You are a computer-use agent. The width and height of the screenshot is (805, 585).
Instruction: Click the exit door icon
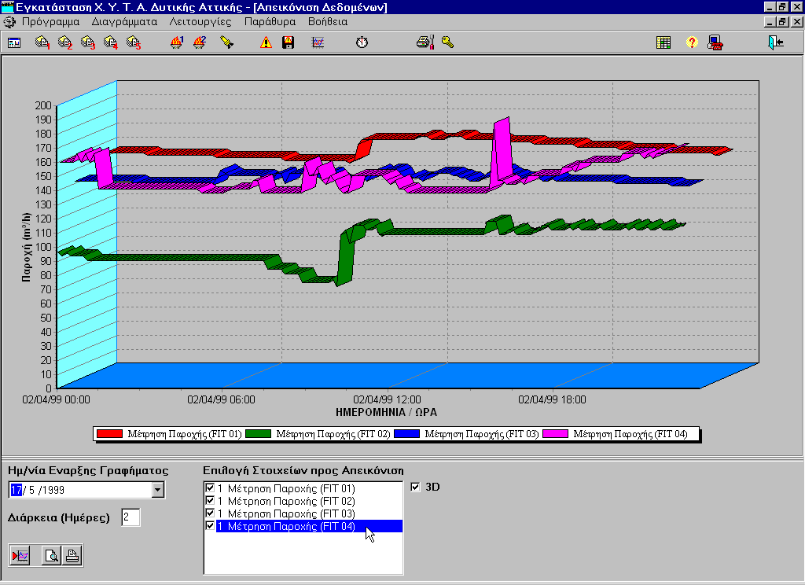[776, 42]
